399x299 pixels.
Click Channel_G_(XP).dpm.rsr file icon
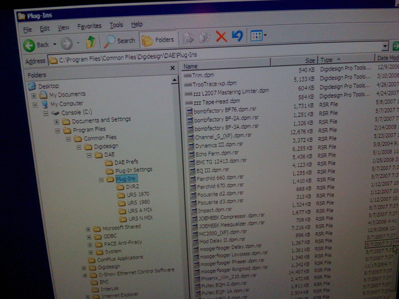tap(191, 137)
